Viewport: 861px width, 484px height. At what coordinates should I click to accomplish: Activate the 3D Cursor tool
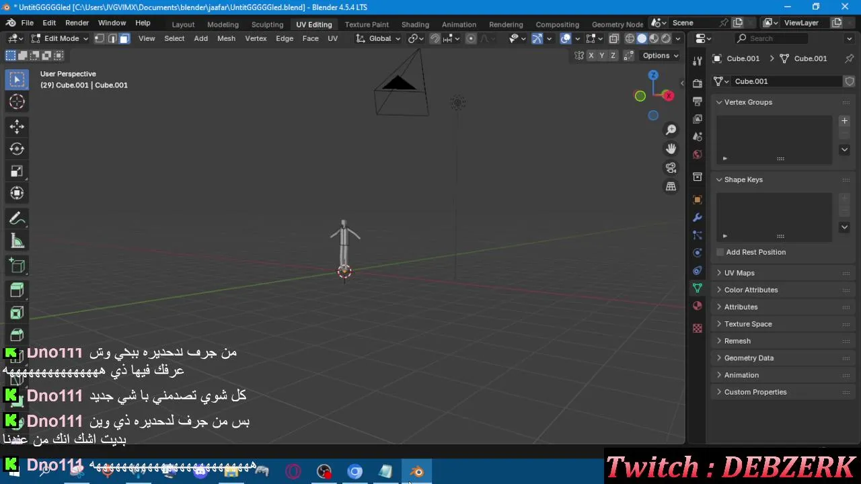tap(17, 102)
